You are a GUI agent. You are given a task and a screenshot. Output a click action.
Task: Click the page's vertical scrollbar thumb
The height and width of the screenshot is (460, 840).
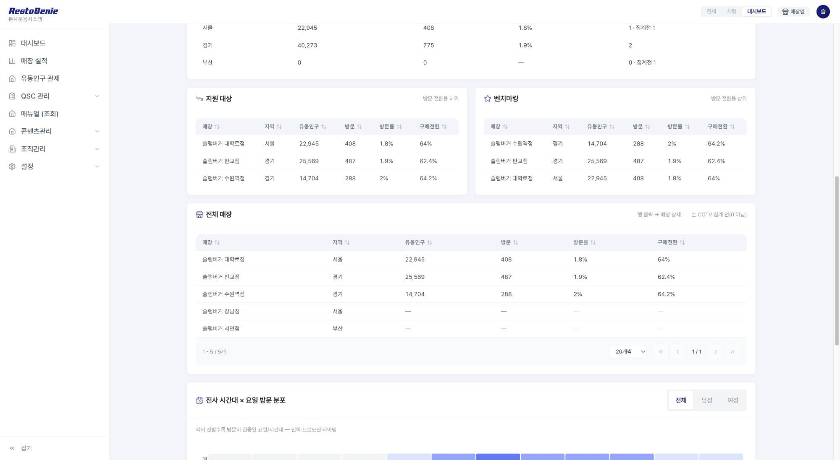[837, 260]
